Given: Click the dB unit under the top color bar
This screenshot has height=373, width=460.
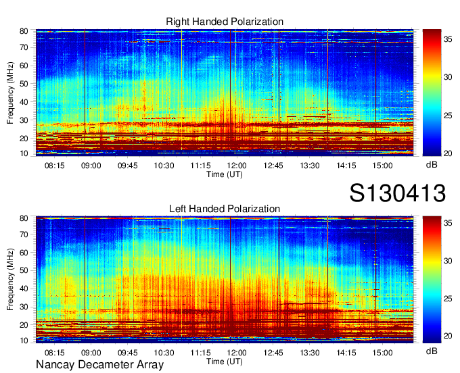Looking at the screenshot, I should [432, 165].
